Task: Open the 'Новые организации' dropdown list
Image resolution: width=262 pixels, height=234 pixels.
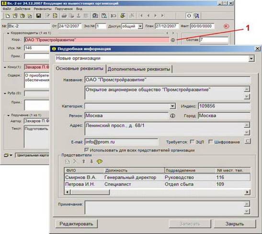Action: (x=251, y=58)
